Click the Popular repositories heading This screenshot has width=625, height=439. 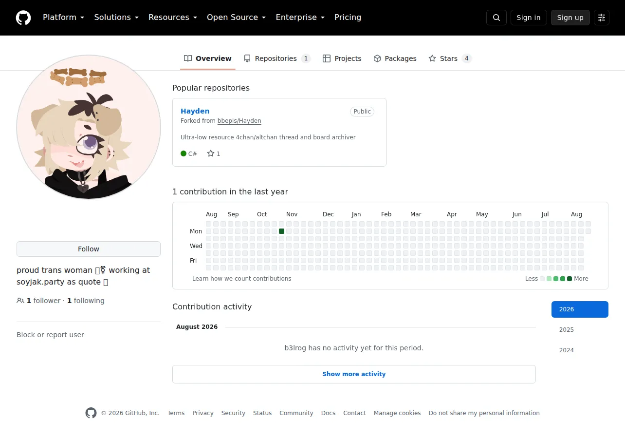211,88
